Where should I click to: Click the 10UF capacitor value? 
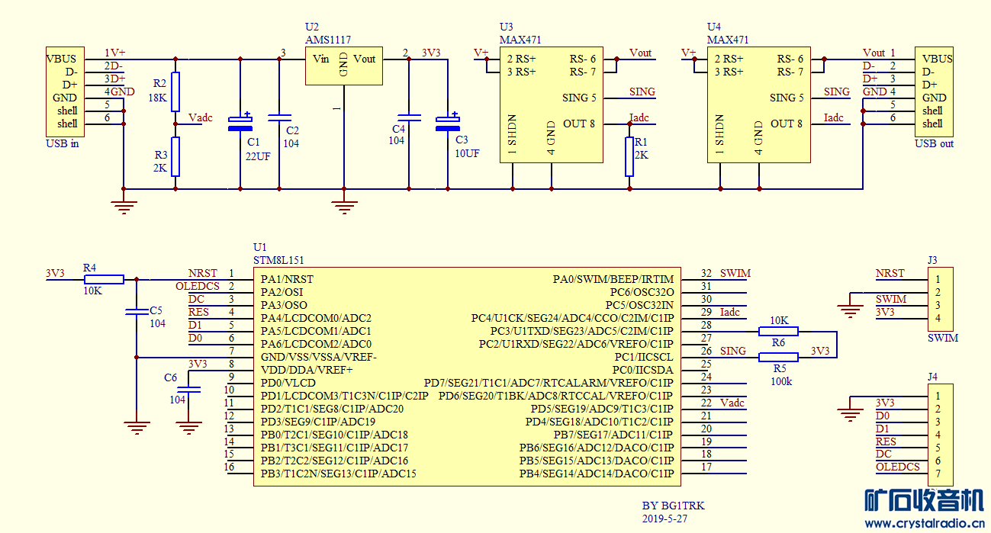pyautogui.click(x=467, y=153)
